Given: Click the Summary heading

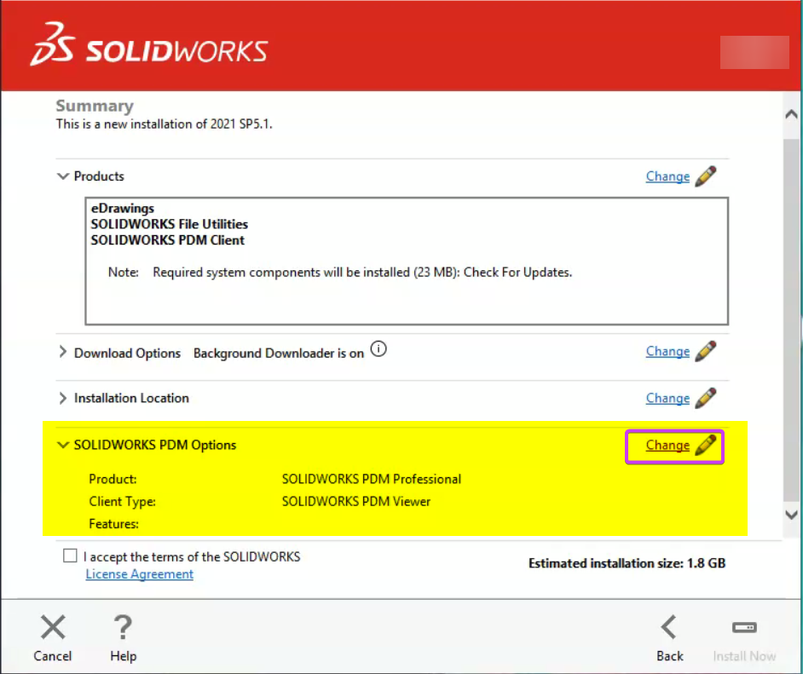Looking at the screenshot, I should (x=95, y=106).
